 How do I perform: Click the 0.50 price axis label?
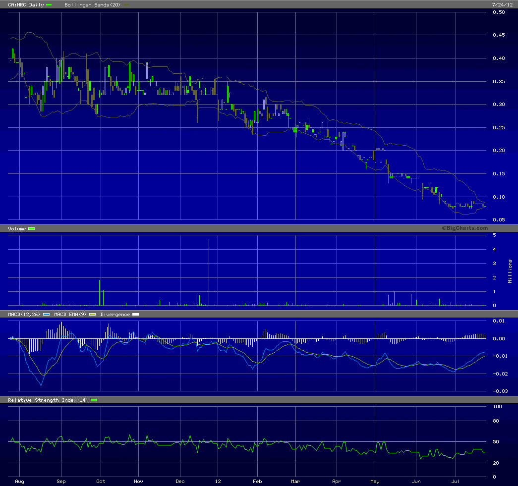coord(499,12)
